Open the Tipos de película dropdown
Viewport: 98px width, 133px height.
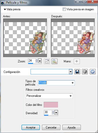72,83
